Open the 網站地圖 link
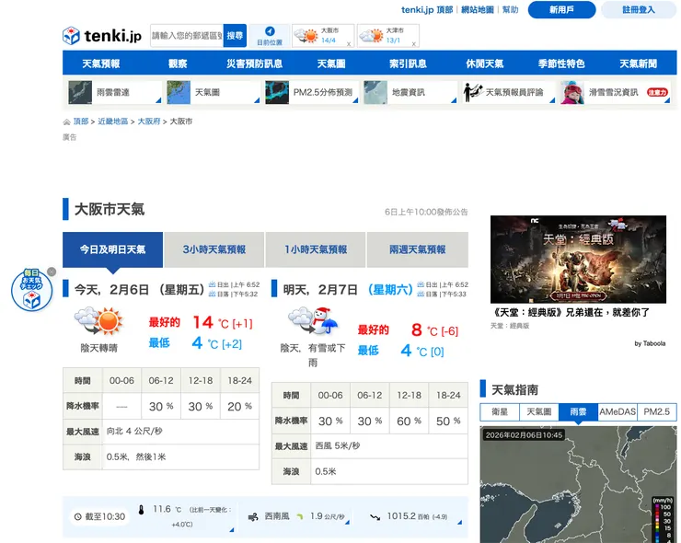 (x=478, y=9)
